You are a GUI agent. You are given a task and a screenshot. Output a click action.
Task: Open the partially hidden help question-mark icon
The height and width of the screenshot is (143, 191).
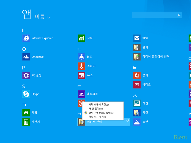pyautogui.click(x=80, y=103)
